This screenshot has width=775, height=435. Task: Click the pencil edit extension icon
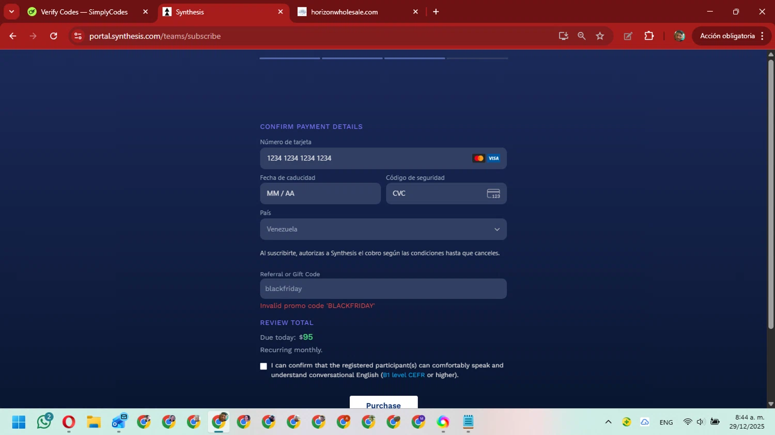tap(628, 36)
